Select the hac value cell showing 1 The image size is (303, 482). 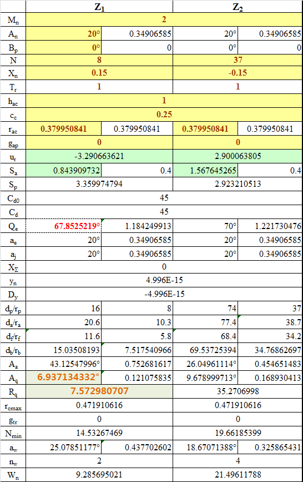click(164, 101)
